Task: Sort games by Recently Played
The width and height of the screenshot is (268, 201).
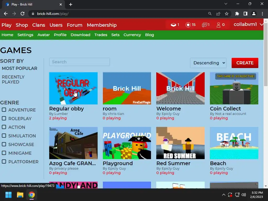Action: pyautogui.click(x=13, y=80)
